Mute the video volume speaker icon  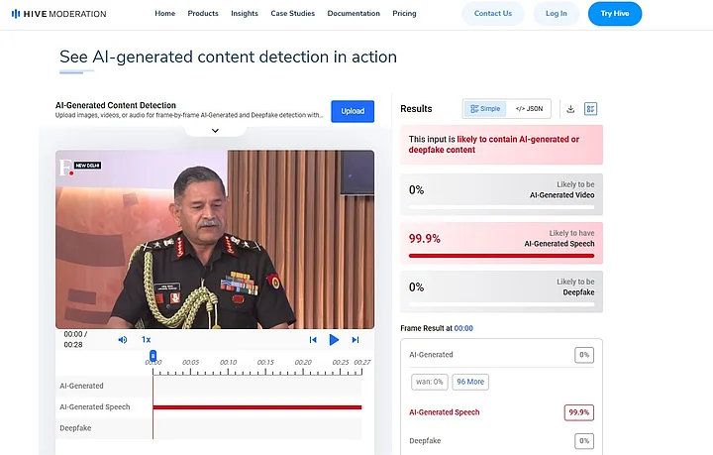[123, 339]
